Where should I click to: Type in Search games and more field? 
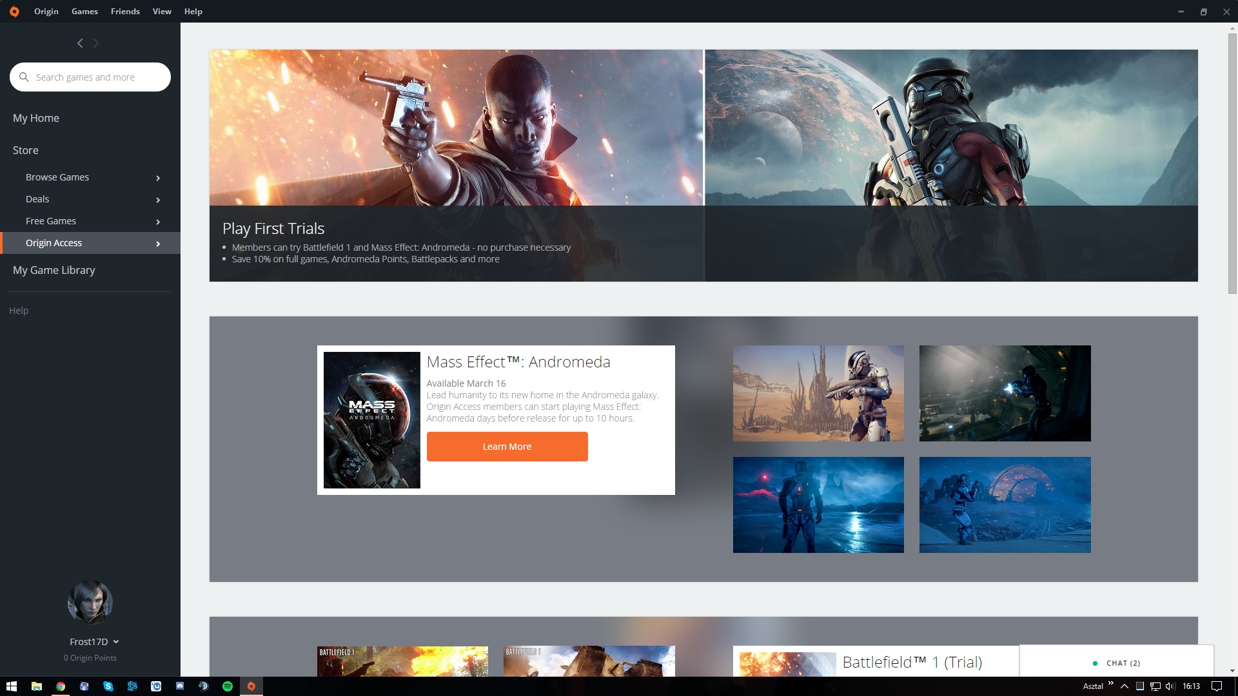pyautogui.click(x=97, y=77)
